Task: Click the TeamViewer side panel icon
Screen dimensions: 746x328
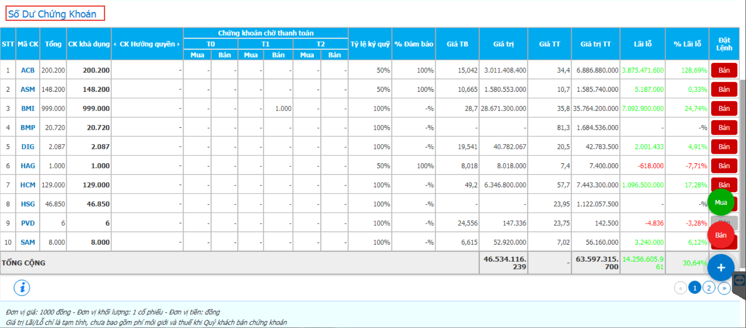Action: pyautogui.click(x=739, y=280)
